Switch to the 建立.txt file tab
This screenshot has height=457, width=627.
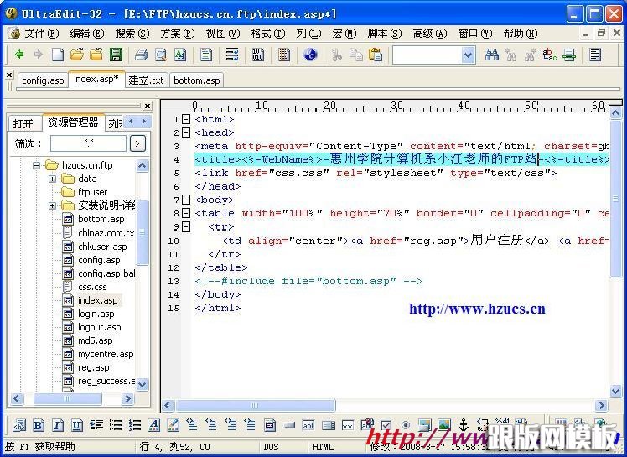point(147,80)
